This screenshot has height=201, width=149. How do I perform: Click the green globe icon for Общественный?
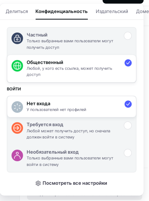(x=17, y=66)
